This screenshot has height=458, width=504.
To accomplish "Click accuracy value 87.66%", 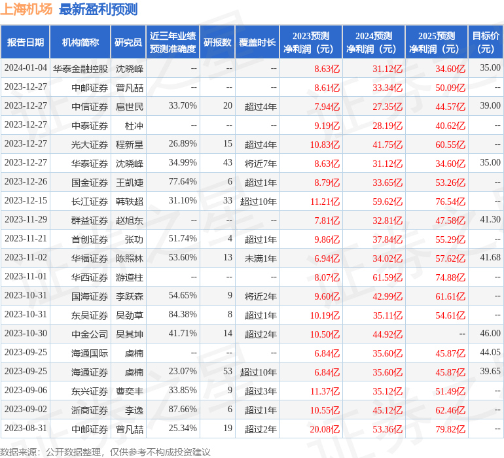I will [183, 409].
